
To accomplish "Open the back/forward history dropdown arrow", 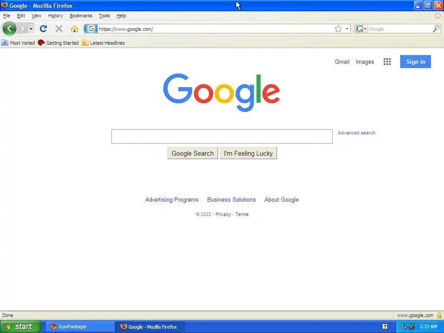I will 31,29.
